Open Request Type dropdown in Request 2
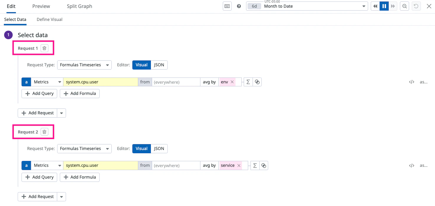The image size is (435, 206). point(84,149)
